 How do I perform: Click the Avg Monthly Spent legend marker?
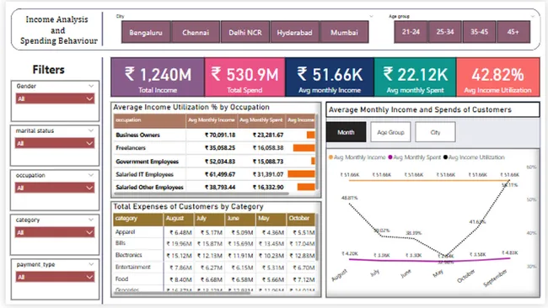tap(390, 157)
